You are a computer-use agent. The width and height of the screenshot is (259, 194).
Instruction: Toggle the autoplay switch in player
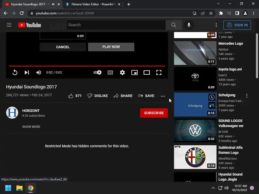pos(97,72)
